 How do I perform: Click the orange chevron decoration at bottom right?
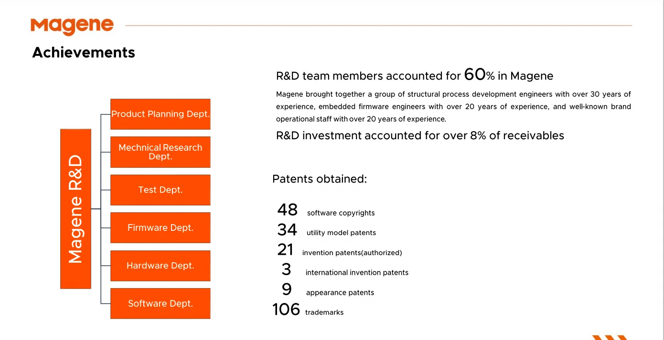click(x=610, y=337)
